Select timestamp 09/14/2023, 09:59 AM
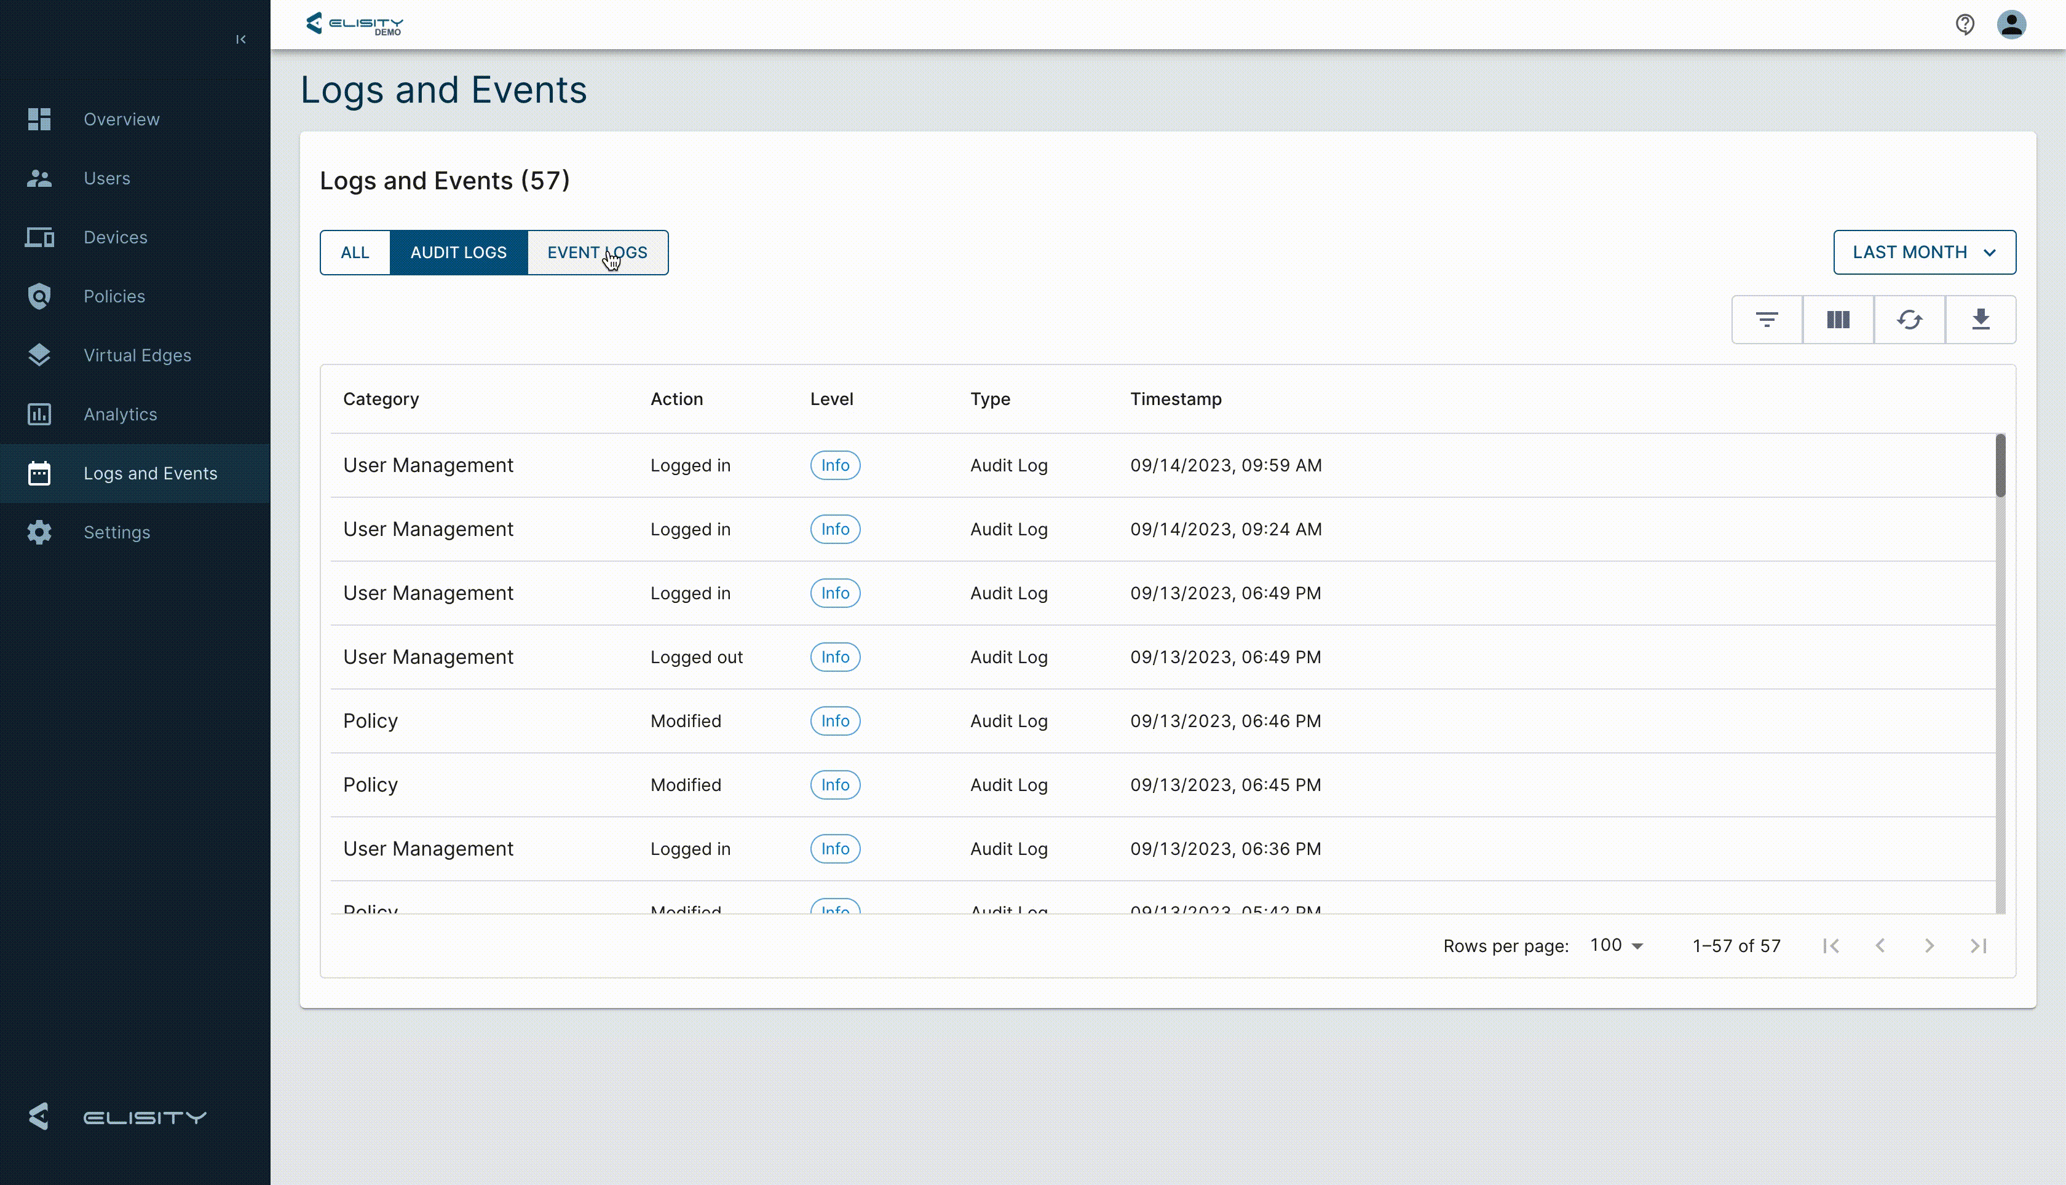This screenshot has height=1185, width=2066. 1226,465
